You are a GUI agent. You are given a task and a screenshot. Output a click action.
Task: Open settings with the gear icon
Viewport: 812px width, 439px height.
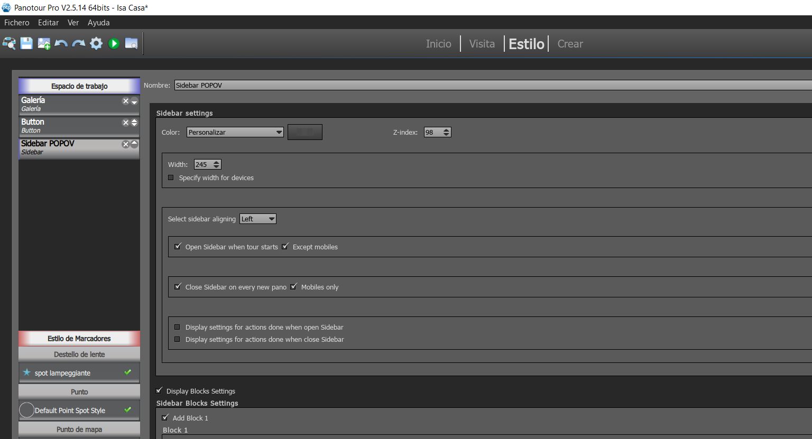point(96,43)
